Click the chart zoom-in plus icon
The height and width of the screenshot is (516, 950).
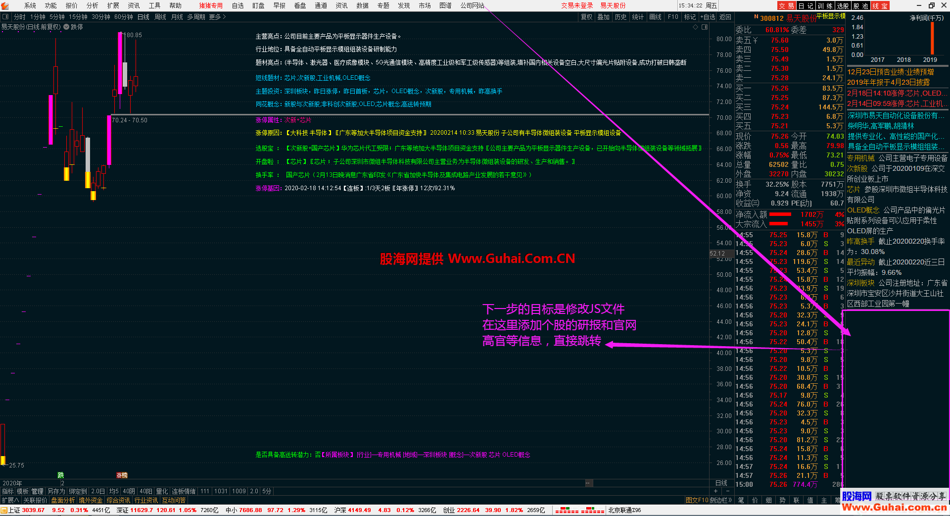click(715, 491)
